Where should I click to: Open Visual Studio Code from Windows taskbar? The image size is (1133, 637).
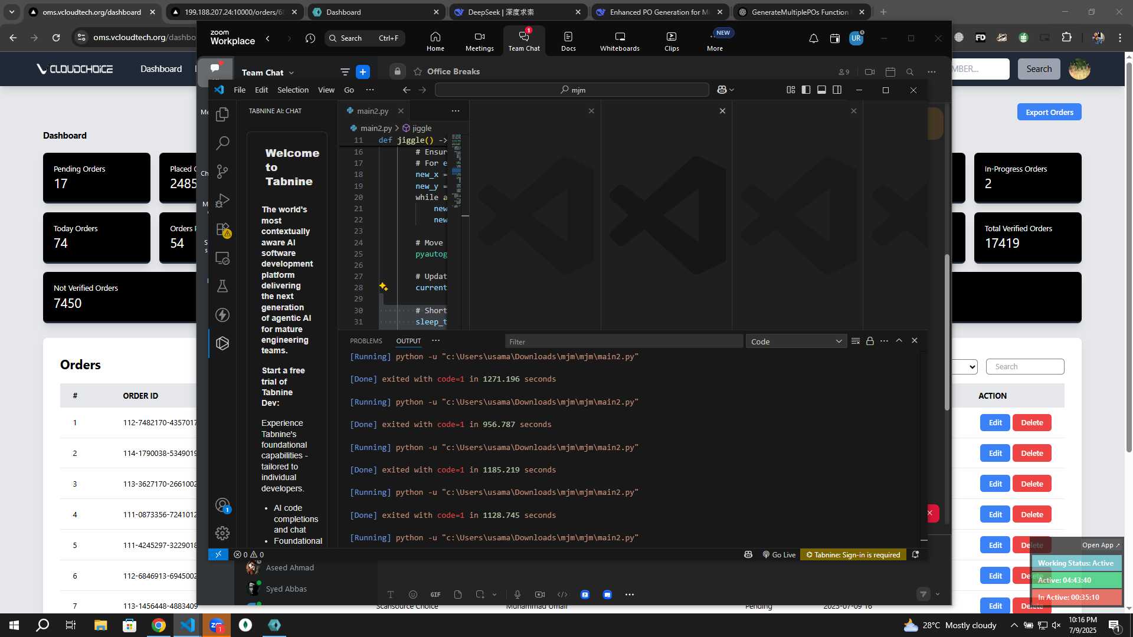click(188, 625)
